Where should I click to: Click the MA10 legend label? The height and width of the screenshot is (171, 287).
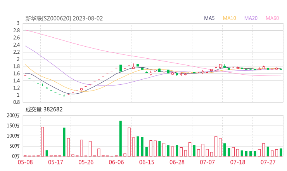(229, 18)
